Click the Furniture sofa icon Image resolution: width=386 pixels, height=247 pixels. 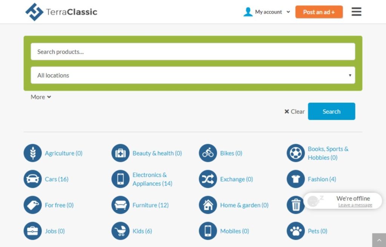pyautogui.click(x=120, y=205)
